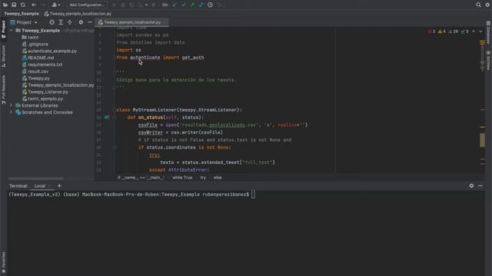
Task: Open the SciView tool window tab
Action: coord(489,61)
